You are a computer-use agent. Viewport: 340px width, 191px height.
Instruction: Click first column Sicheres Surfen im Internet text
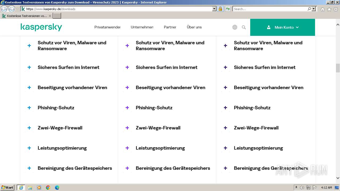69,67
